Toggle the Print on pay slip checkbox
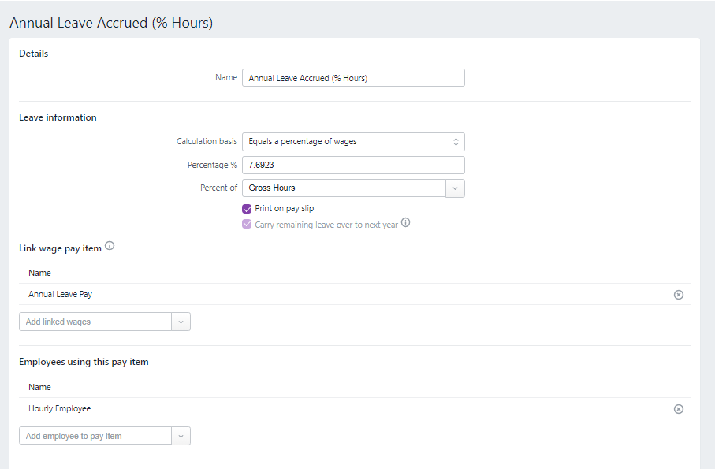Image resolution: width=715 pixels, height=469 pixels. coord(247,209)
